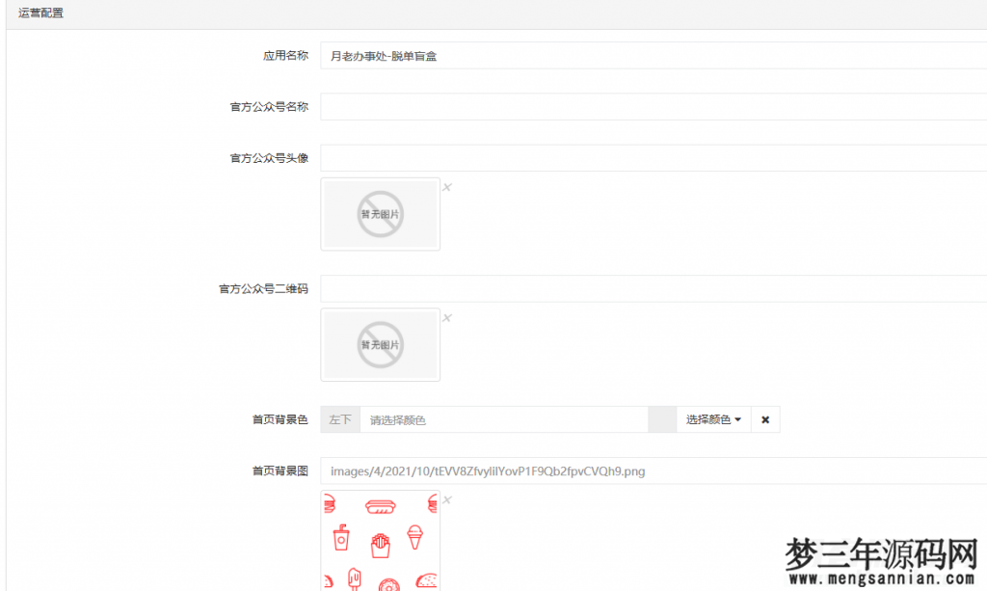Click the 暂无图片 no-image placeholder for avatar
This screenshot has height=591, width=987.
380,213
